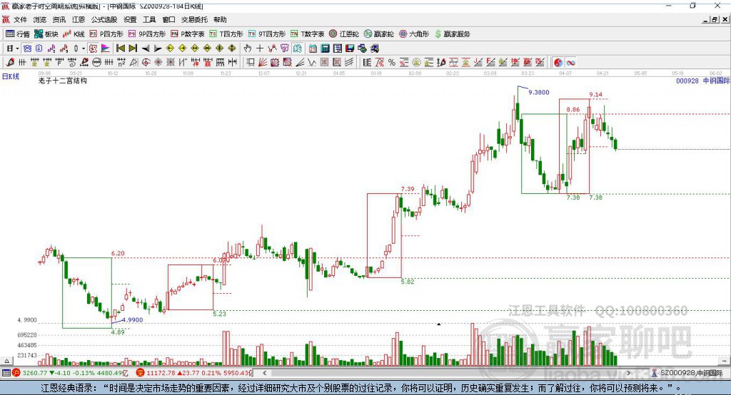Jump to first bar icon

(121, 48)
